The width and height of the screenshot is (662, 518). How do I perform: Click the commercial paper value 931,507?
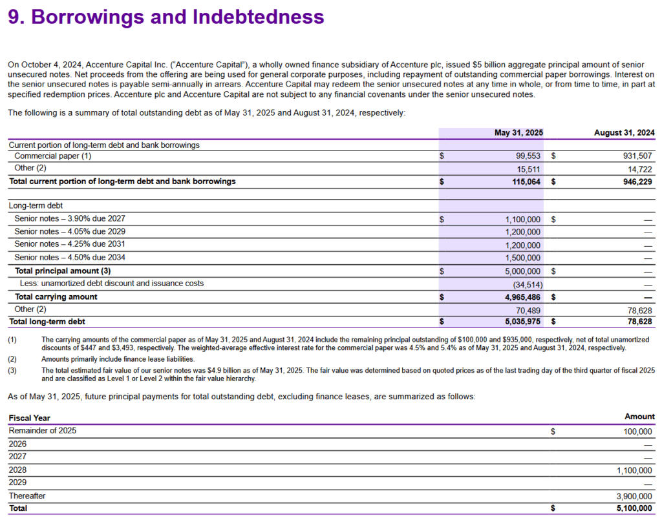click(637, 156)
